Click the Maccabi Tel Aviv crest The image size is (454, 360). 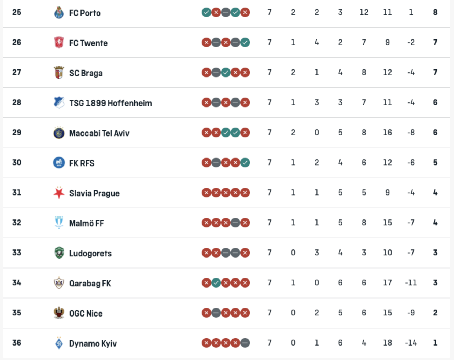[59, 133]
